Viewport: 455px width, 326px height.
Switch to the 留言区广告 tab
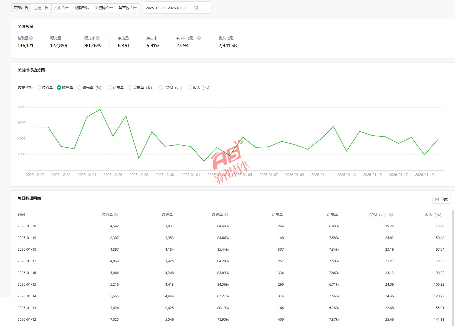click(x=127, y=8)
